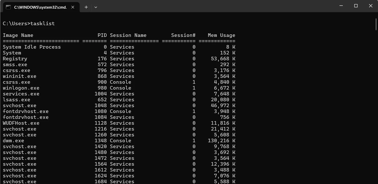
Task: Click memory usage 130,216 K
Action: pyautogui.click(x=222, y=140)
